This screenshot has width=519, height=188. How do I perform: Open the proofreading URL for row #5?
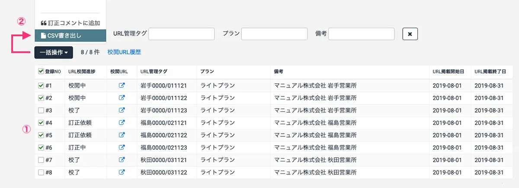tap(122, 135)
